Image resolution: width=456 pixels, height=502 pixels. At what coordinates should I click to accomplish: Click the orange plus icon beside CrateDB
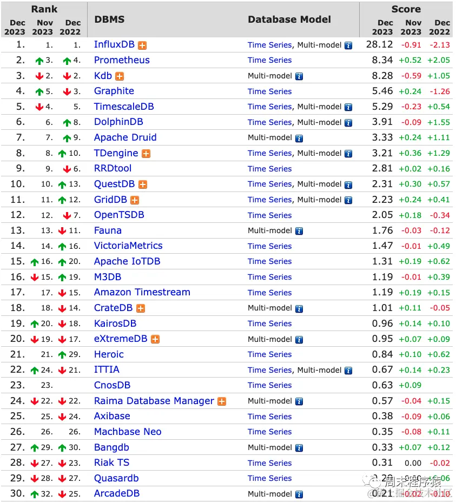tap(141, 308)
